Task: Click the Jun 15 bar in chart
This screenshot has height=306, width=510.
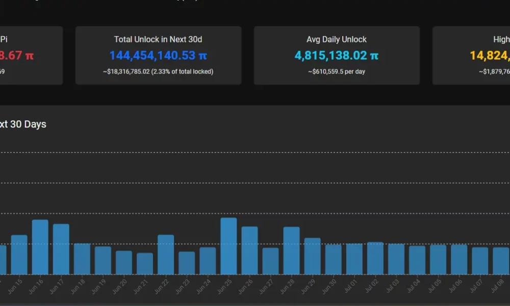Action: click(x=19, y=254)
